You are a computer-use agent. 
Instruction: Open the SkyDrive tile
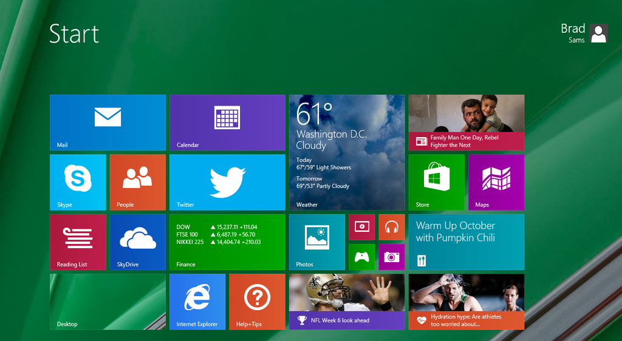pyautogui.click(x=138, y=242)
